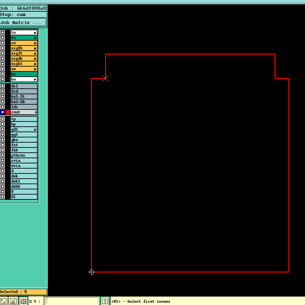The height and width of the screenshot is (305, 305).
Task: Select the 'sig2b' layer name
Action: [x=24, y=48]
